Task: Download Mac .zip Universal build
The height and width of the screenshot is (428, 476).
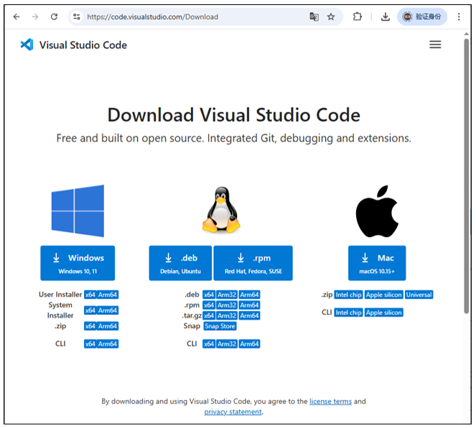Action: [x=419, y=294]
